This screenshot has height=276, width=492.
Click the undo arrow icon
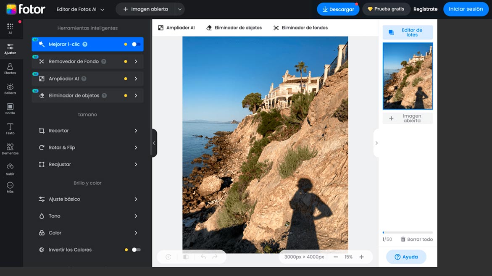pyautogui.click(x=203, y=257)
